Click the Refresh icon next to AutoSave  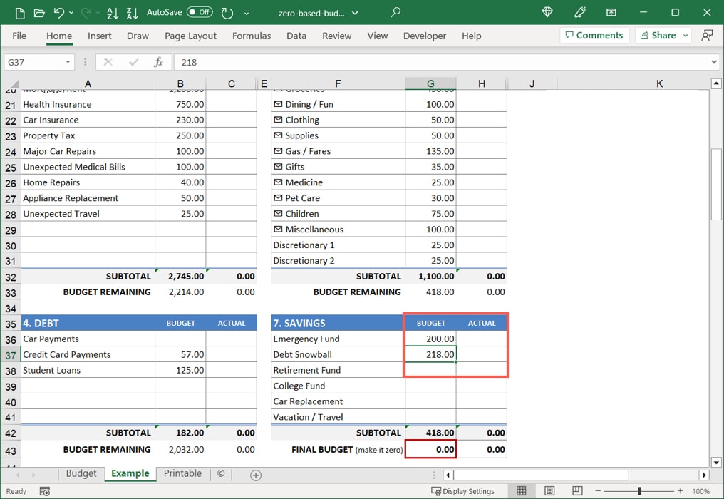[x=227, y=11]
